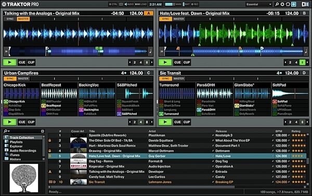Viewport: 312px width, 196px height.
Task: Click the clear search square button
Action: click(43, 131)
